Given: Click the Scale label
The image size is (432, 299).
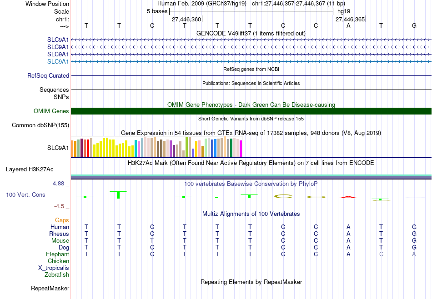Looking at the screenshot, I should click(x=61, y=11).
